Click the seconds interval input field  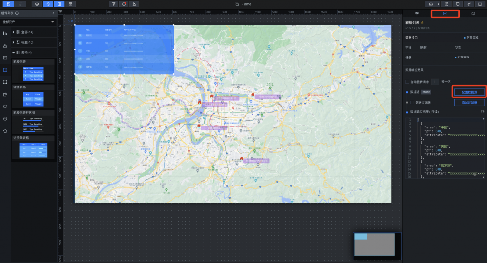point(435,82)
